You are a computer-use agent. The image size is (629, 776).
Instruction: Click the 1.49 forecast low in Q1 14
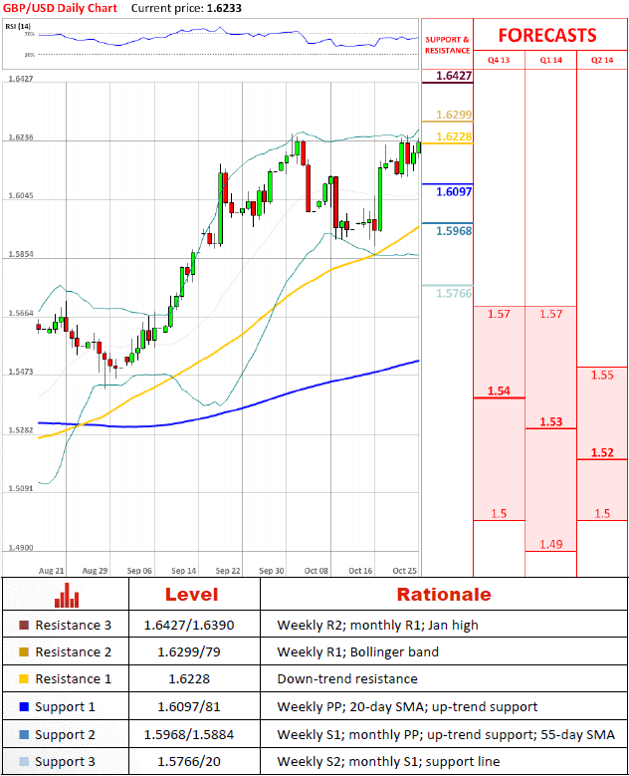tap(550, 544)
